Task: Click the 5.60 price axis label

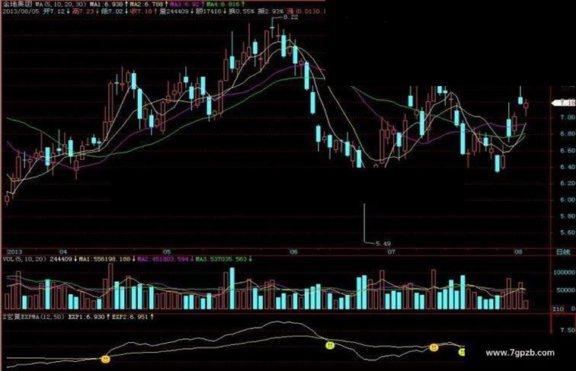Action: tap(568, 232)
